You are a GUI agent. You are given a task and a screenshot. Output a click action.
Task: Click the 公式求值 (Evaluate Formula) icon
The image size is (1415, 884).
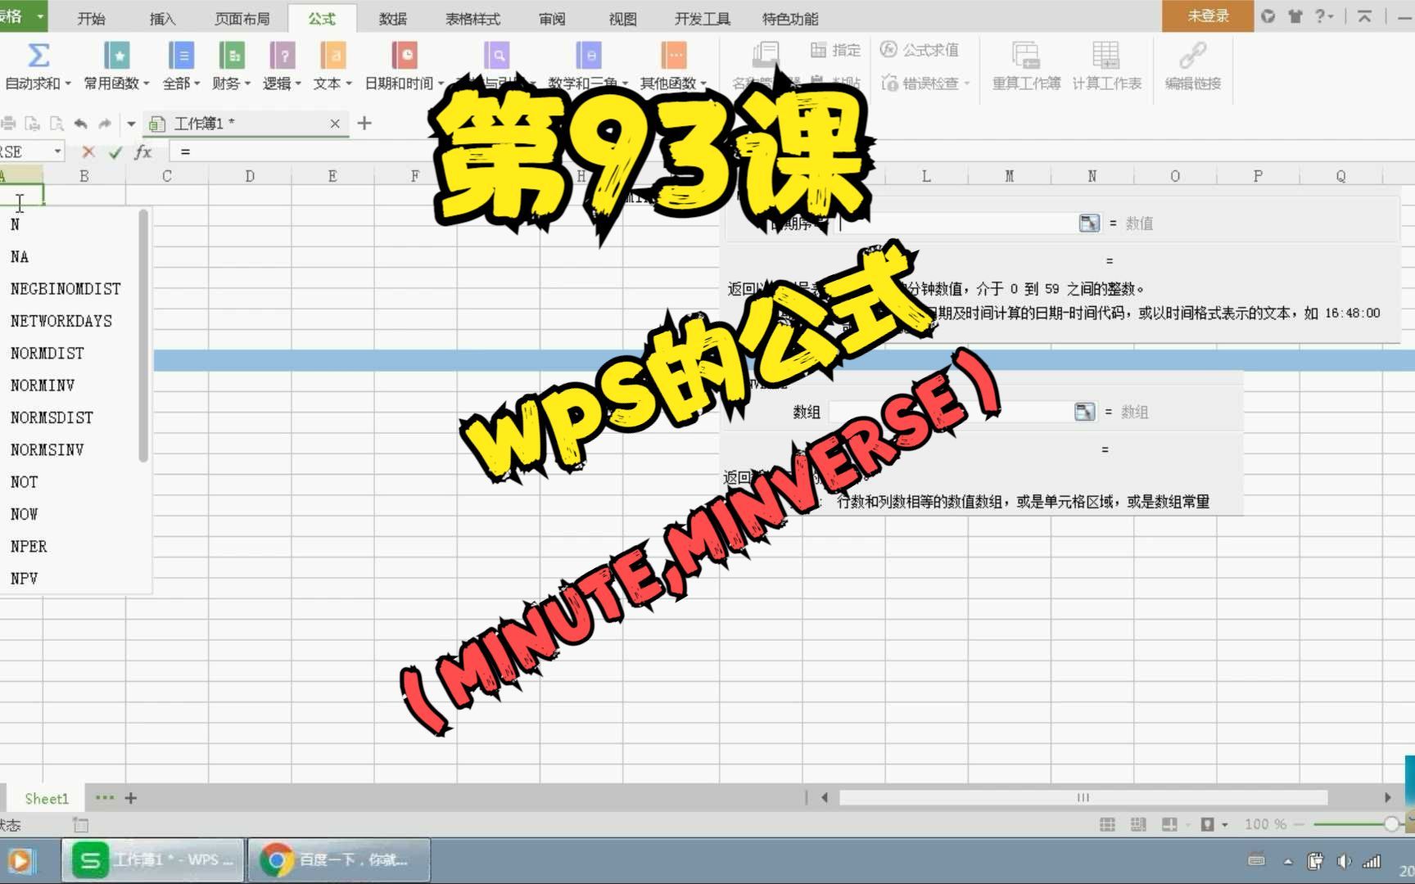922,49
